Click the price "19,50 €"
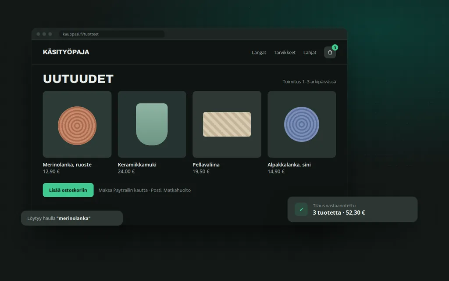The height and width of the screenshot is (281, 449). [201, 172]
